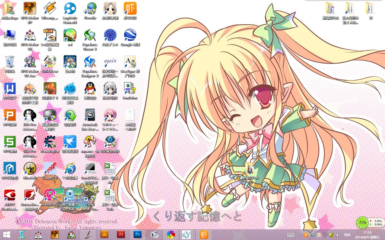
Task: Open Google 地球 desktop shortcut
Action: (130, 37)
